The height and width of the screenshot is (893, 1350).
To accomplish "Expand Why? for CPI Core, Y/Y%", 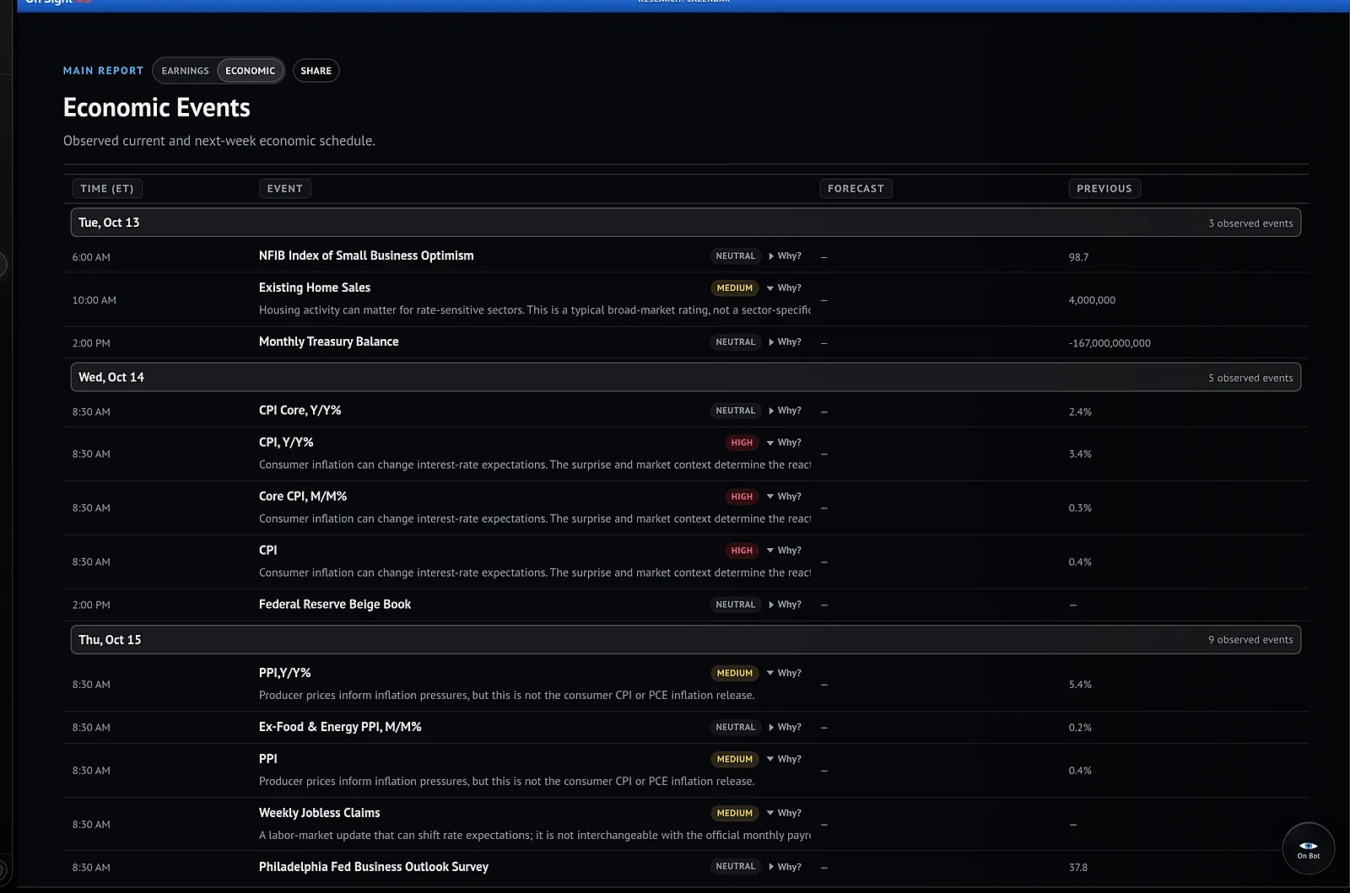I will click(785, 411).
